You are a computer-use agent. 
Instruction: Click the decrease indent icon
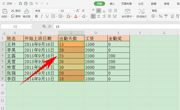[110, 11]
